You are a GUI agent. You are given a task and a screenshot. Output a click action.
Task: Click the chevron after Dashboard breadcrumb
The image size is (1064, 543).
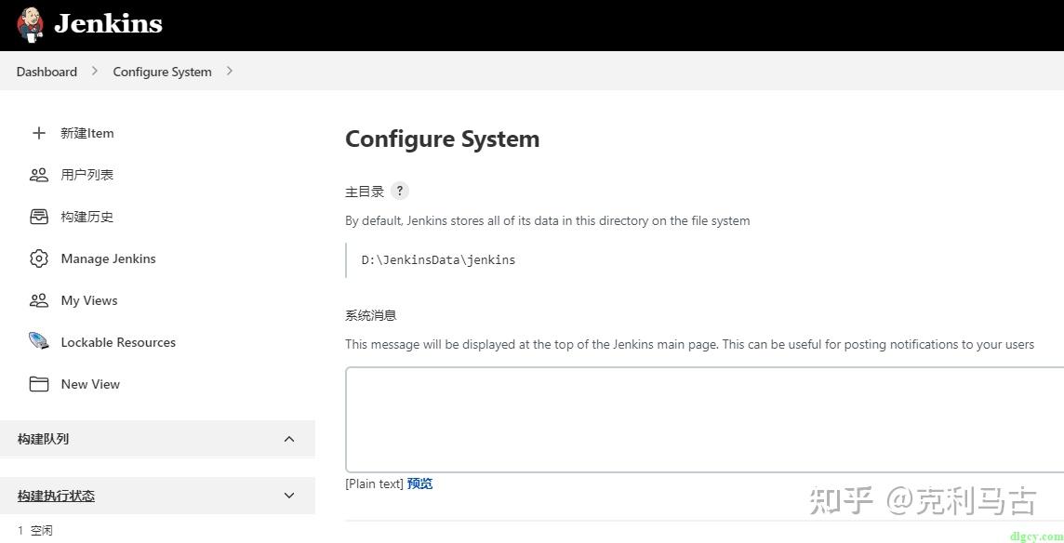[94, 71]
